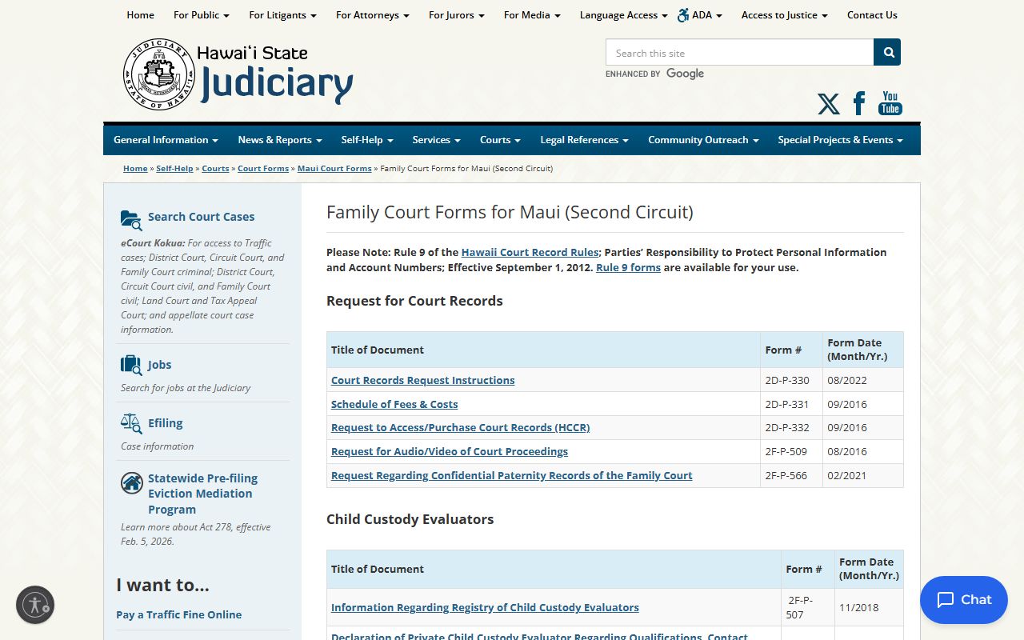Click the Efiling scales icon
Image resolution: width=1024 pixels, height=640 pixels.
(x=131, y=423)
